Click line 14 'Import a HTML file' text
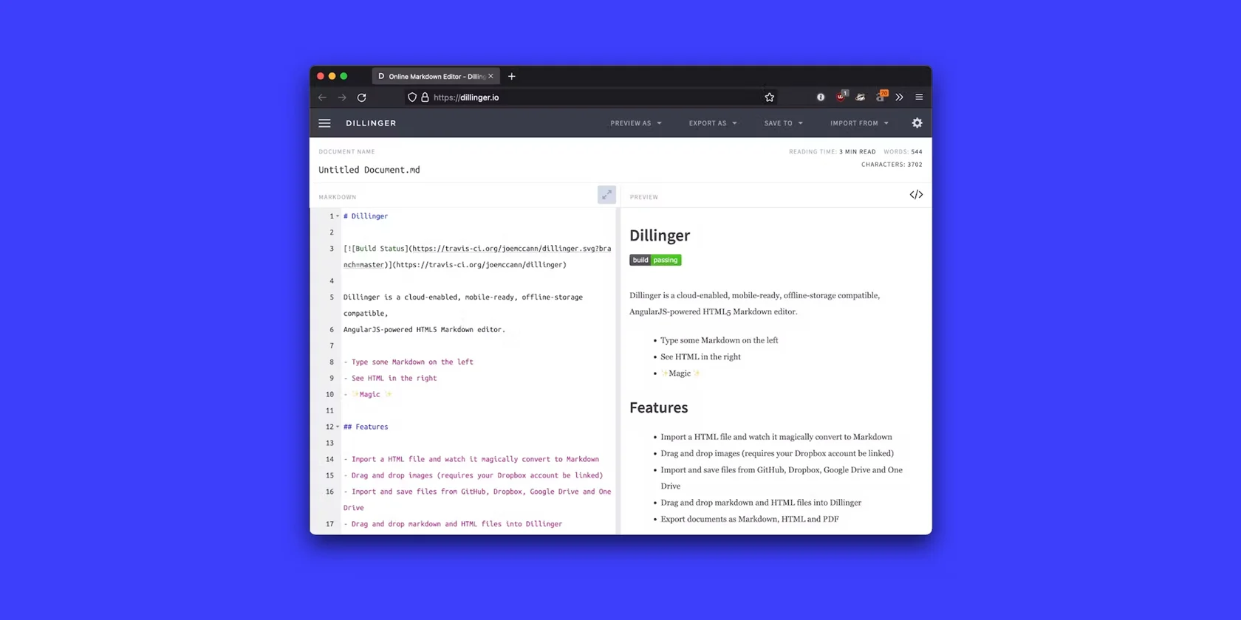The height and width of the screenshot is (620, 1241). point(471,459)
